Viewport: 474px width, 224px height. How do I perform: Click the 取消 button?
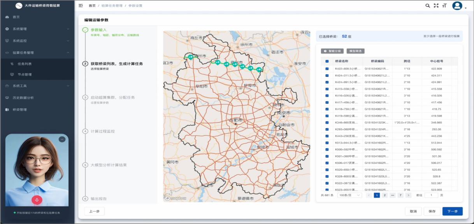coord(413,212)
